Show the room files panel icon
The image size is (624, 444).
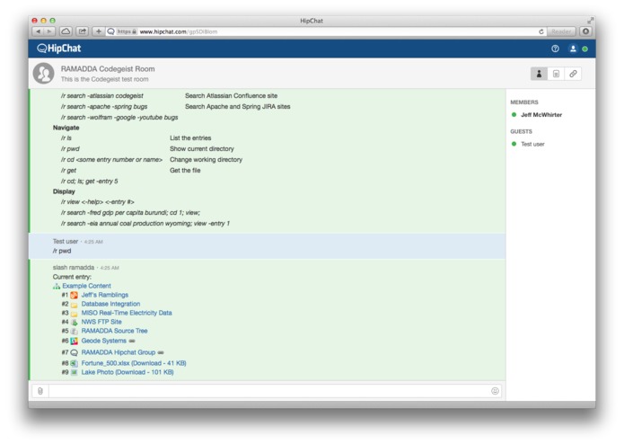tap(556, 74)
